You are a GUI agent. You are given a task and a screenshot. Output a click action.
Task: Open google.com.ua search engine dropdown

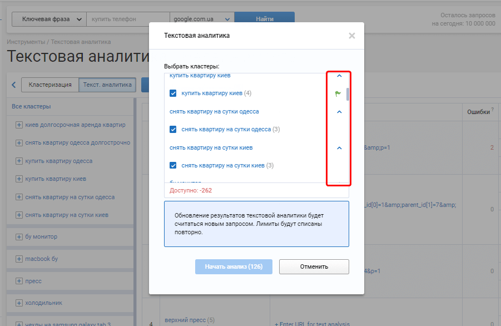202,19
